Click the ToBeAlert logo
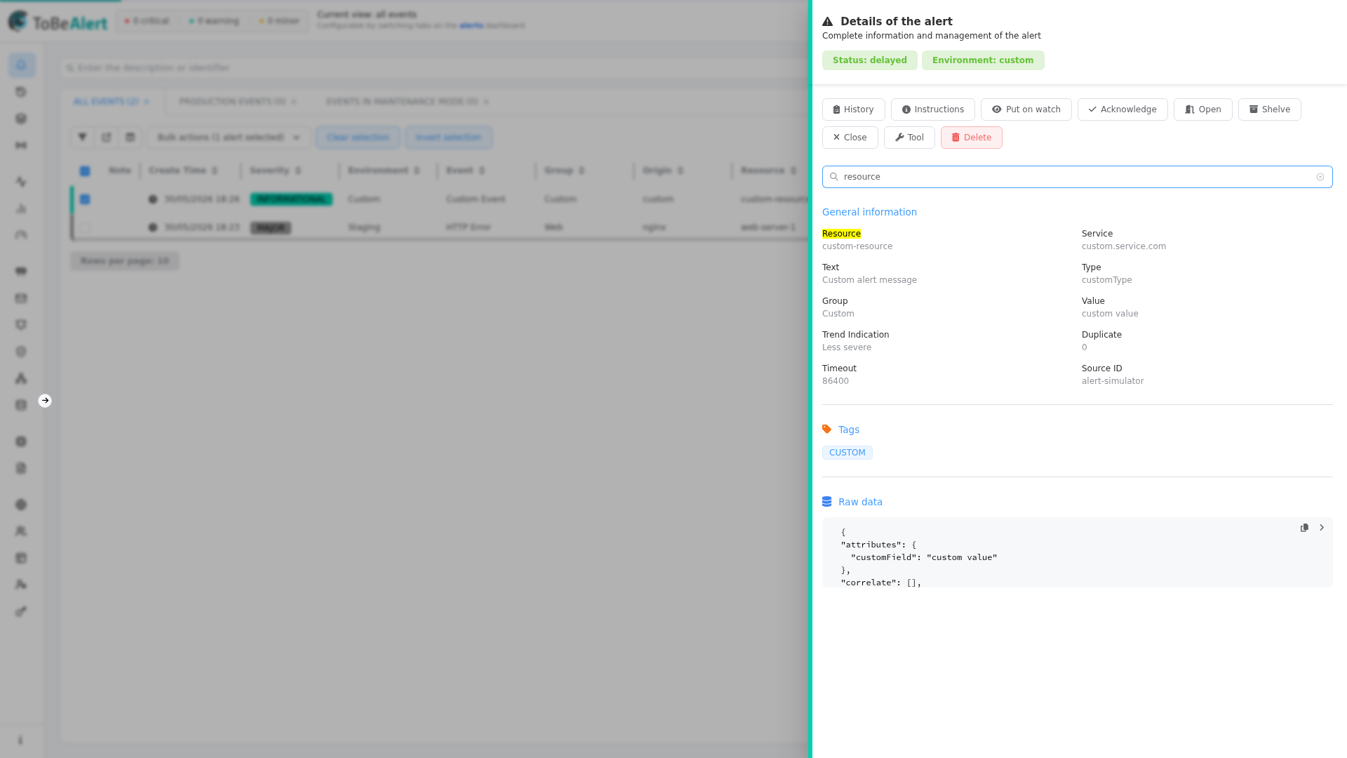Viewport: 1347px width, 758px height. coord(58,22)
